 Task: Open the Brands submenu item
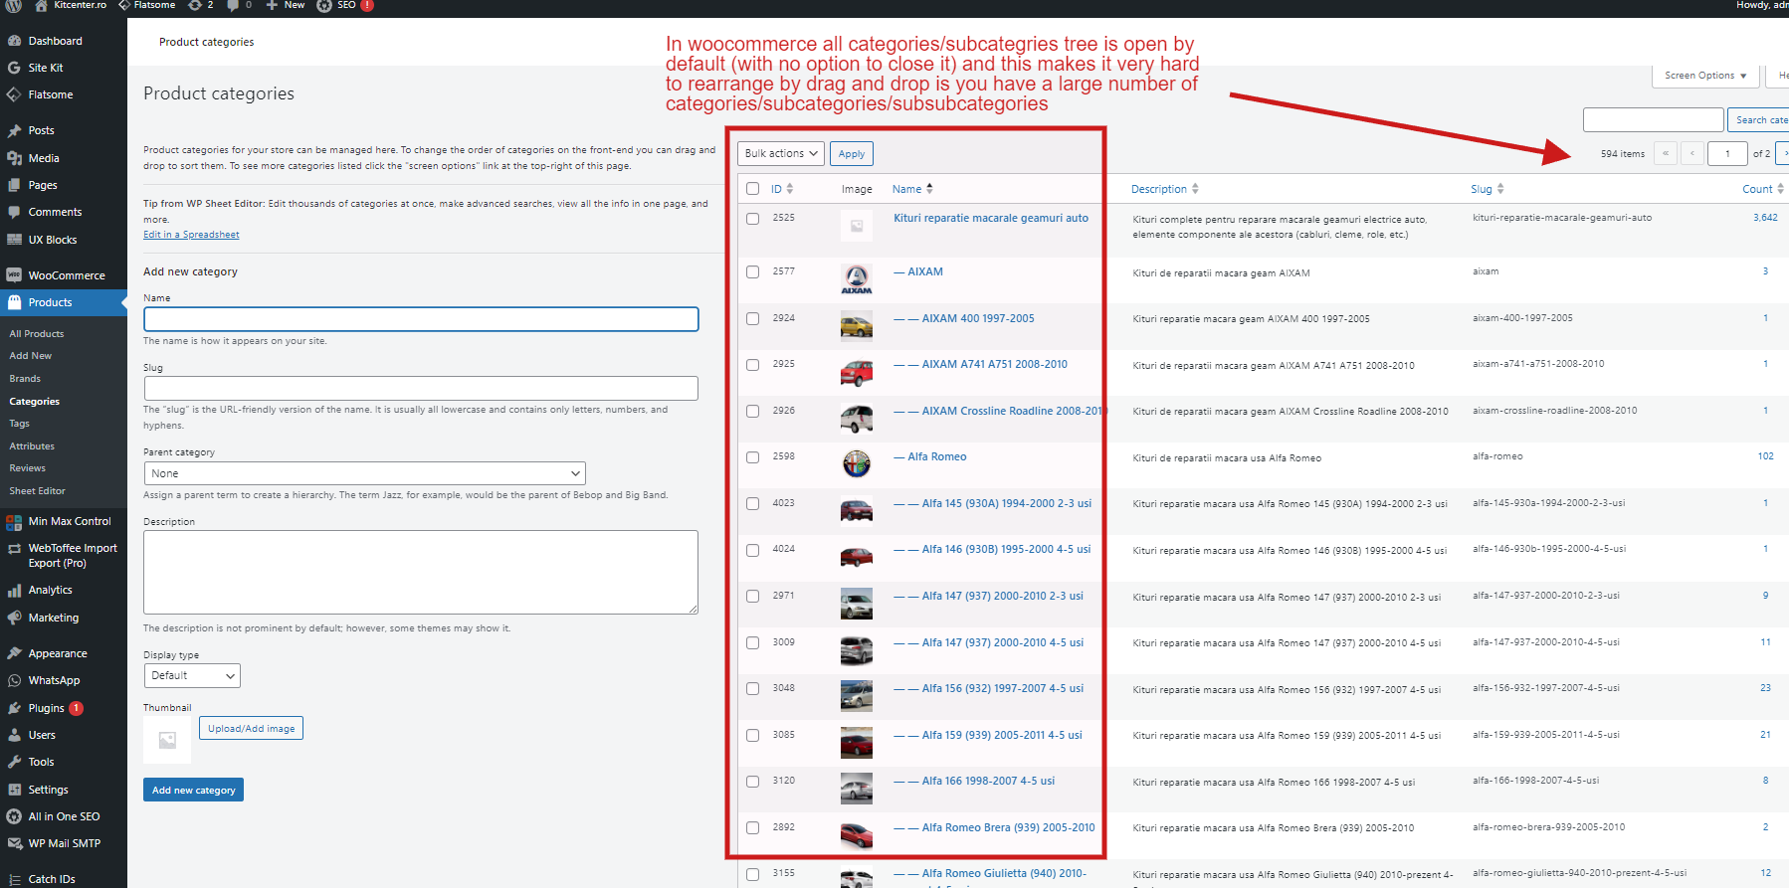(25, 379)
